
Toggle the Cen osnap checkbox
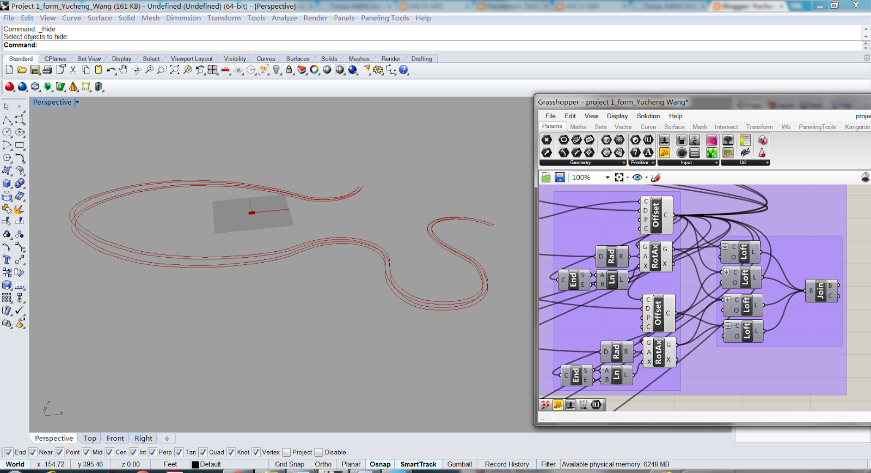pos(109,452)
